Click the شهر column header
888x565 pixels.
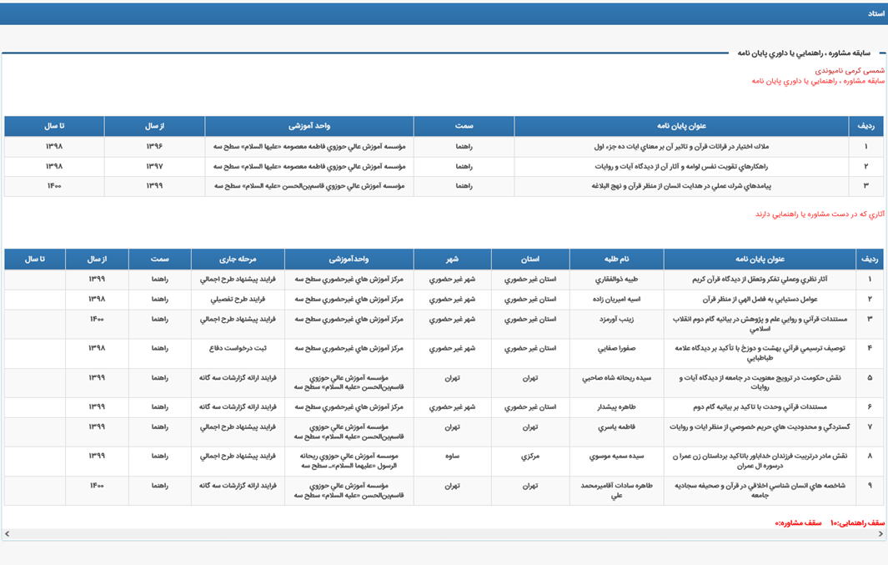(452, 260)
